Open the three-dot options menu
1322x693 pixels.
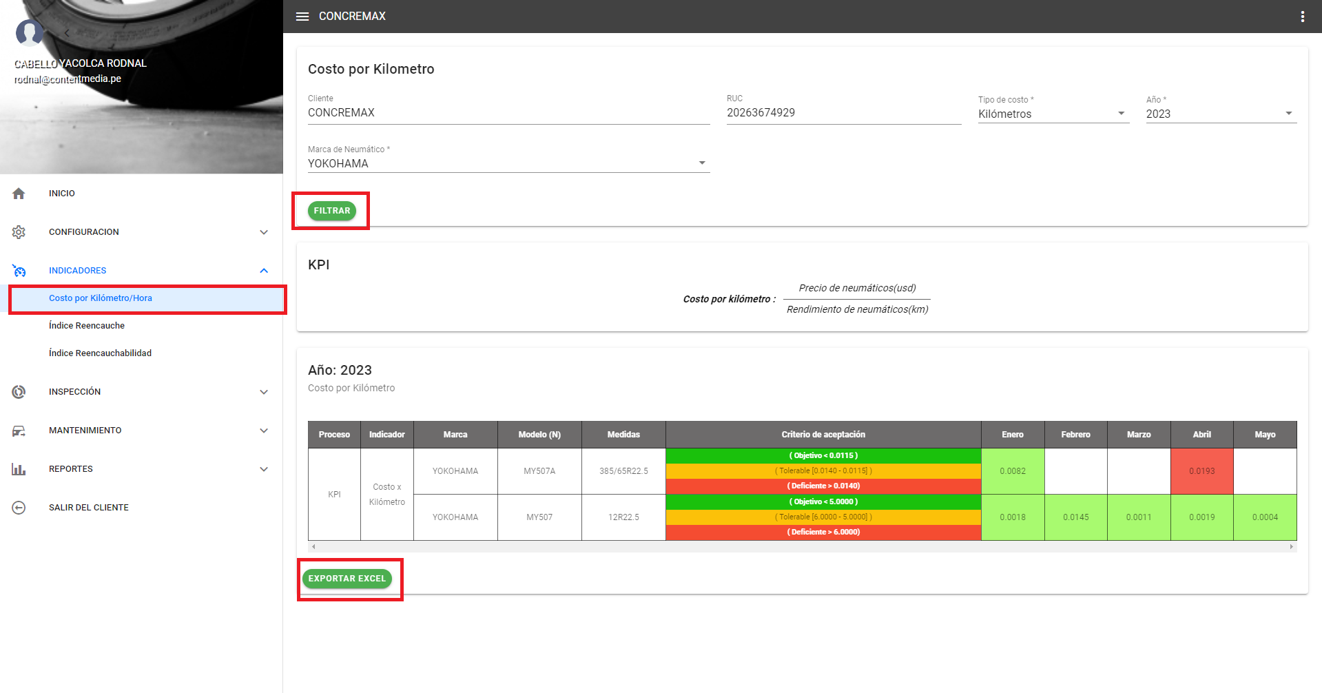coord(1302,17)
